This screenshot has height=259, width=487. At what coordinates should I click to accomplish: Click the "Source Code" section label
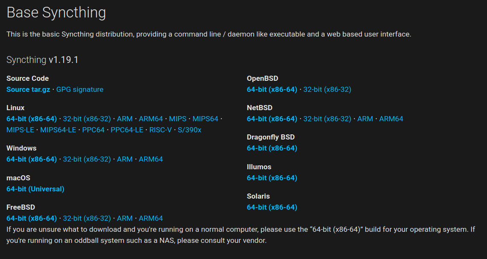[x=28, y=78]
